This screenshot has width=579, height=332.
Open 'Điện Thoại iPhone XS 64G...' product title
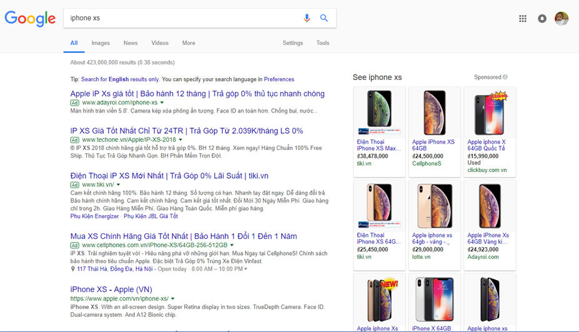pyautogui.click(x=379, y=238)
